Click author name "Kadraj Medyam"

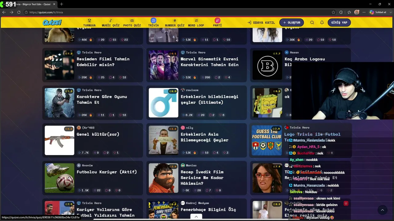pyautogui.click(x=197, y=203)
